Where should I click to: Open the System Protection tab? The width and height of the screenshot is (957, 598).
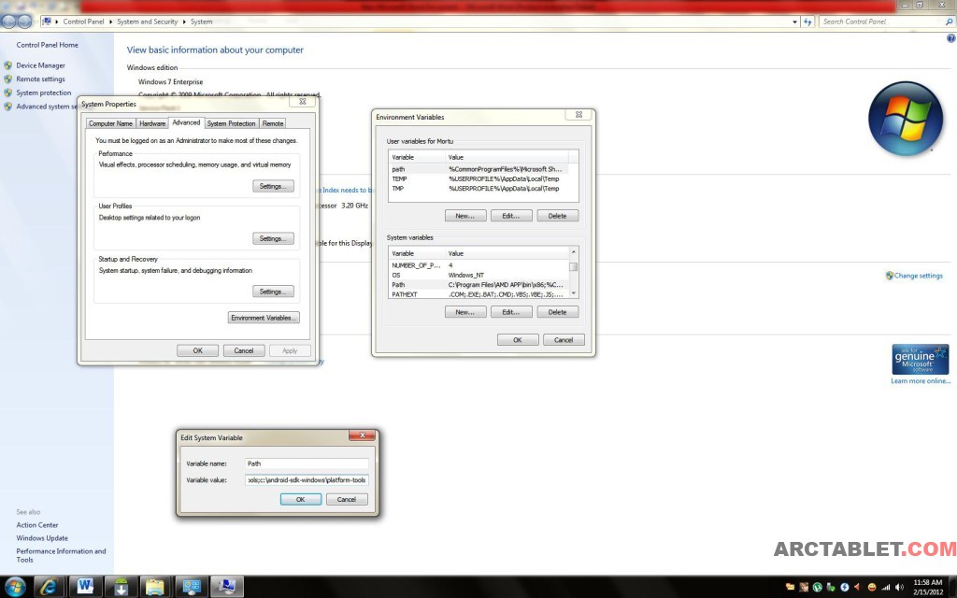coord(232,123)
